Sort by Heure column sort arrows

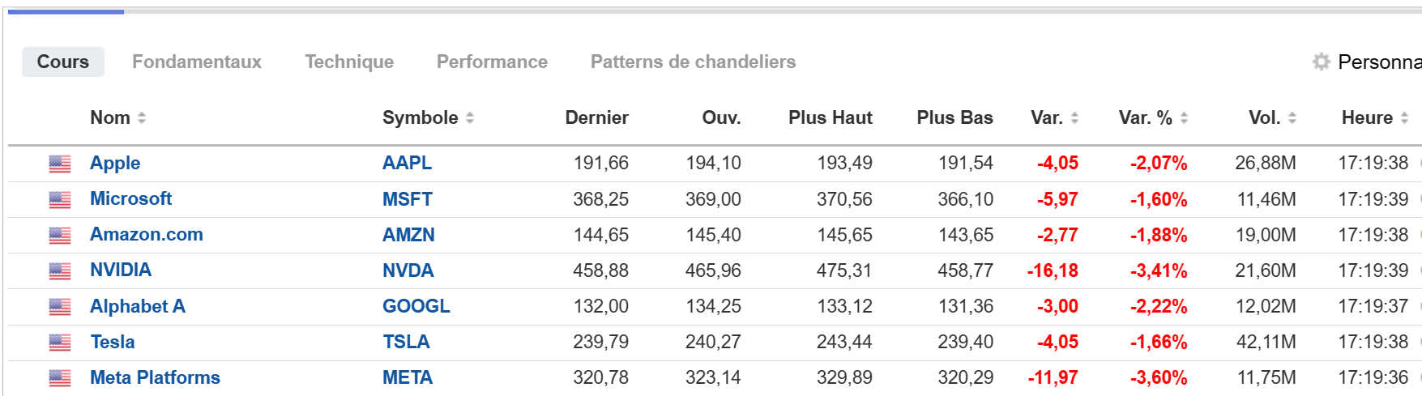1404,118
